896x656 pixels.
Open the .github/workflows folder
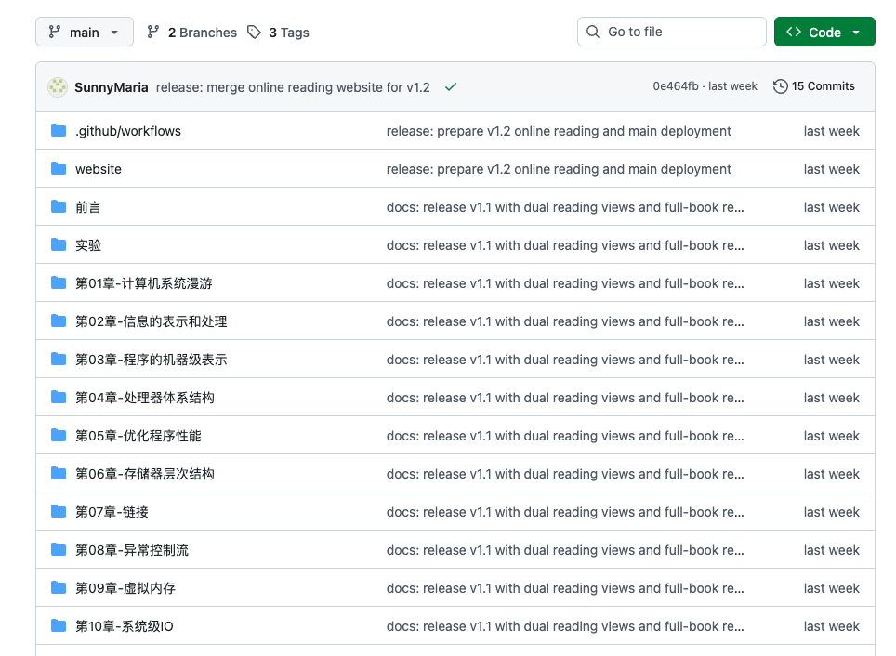click(x=128, y=131)
